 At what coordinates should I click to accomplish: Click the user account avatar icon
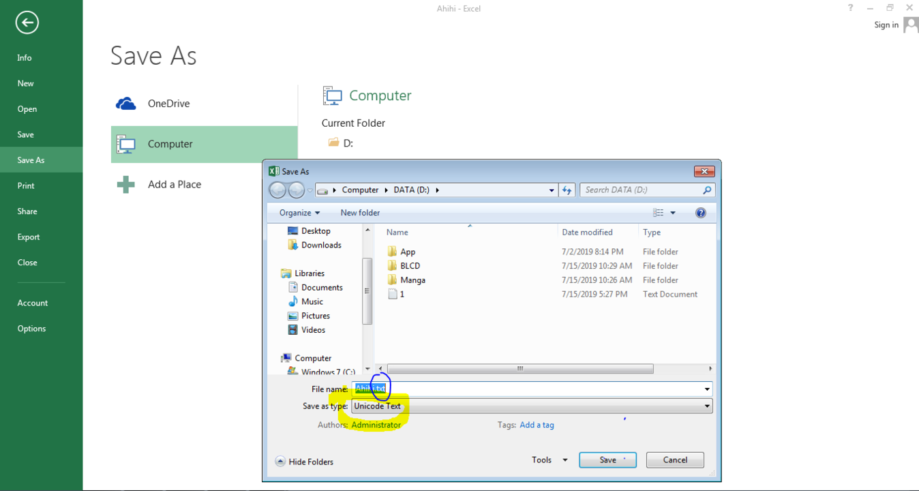point(911,25)
